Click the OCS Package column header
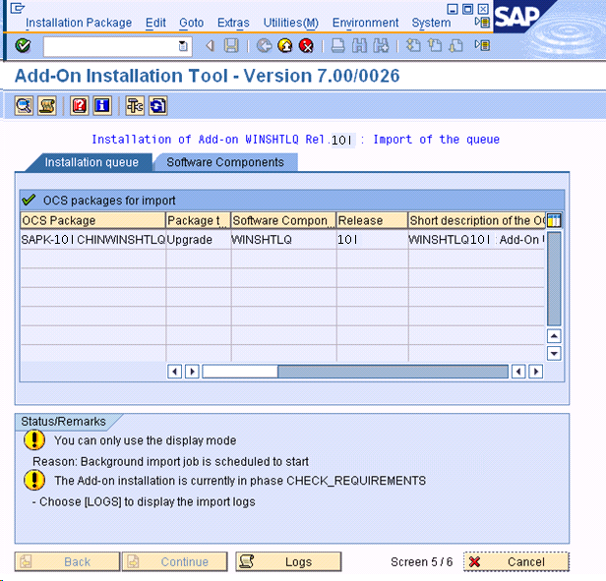Image resolution: width=606 pixels, height=581 pixels. pos(92,220)
